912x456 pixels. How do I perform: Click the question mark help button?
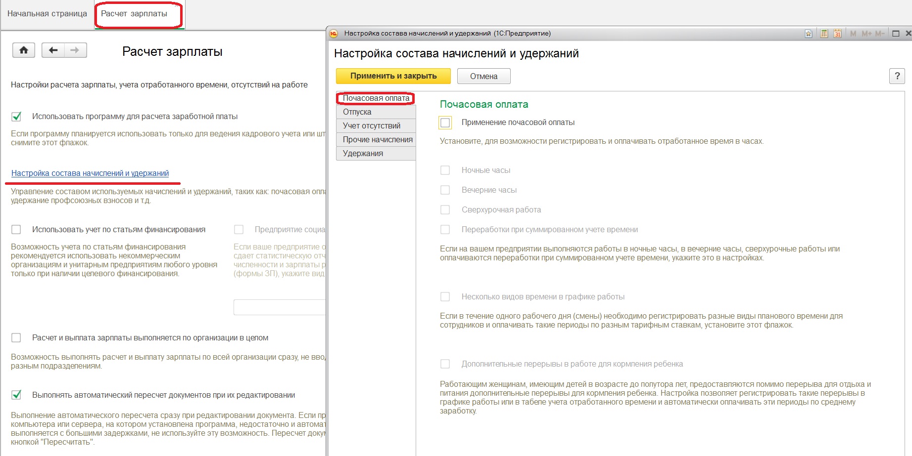click(x=897, y=76)
